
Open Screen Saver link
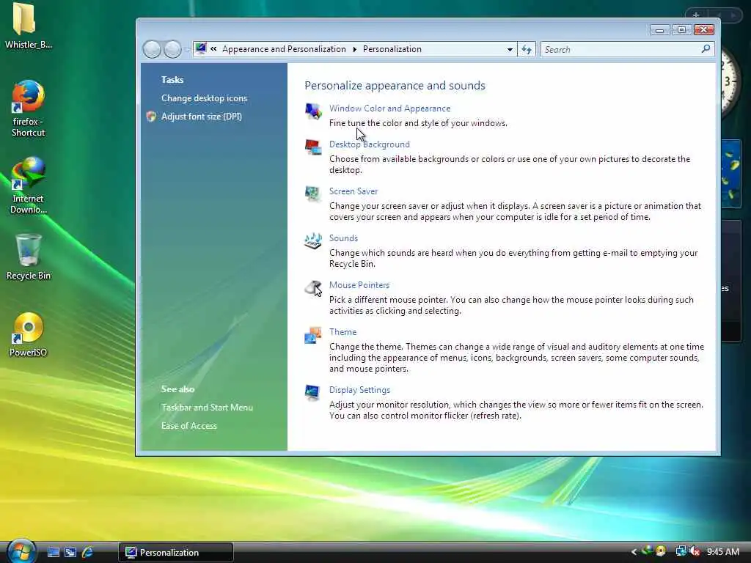(353, 191)
